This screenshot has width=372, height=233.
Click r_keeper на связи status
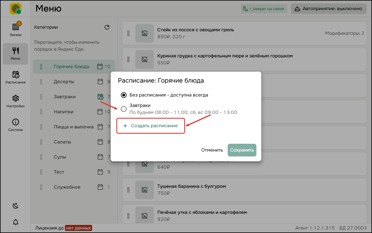point(264,9)
